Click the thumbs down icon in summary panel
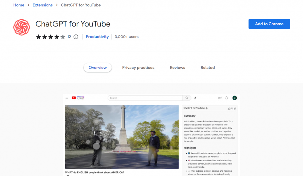 [232, 108]
